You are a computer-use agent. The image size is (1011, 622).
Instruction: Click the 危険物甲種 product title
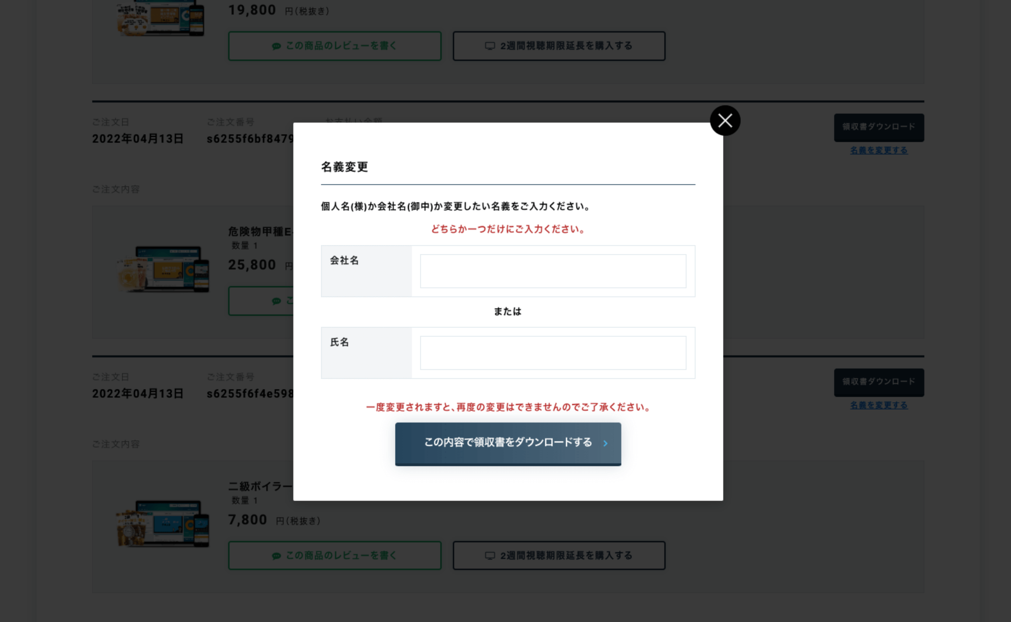tap(260, 232)
